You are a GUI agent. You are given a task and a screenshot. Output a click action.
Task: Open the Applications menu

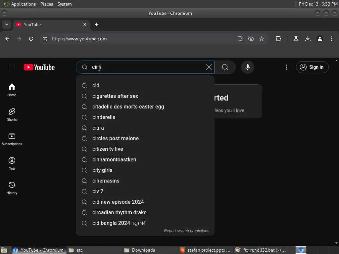(20, 4)
